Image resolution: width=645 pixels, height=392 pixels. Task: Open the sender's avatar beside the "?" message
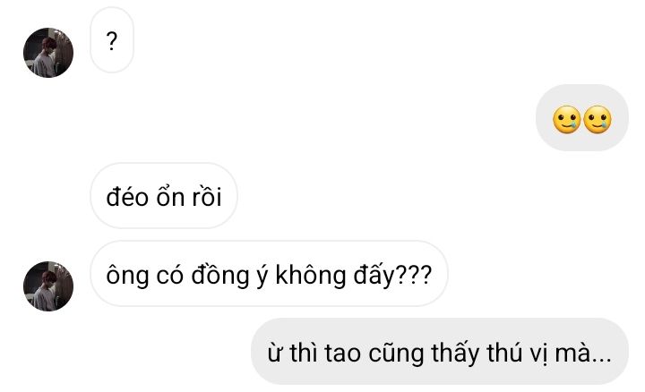(48, 53)
